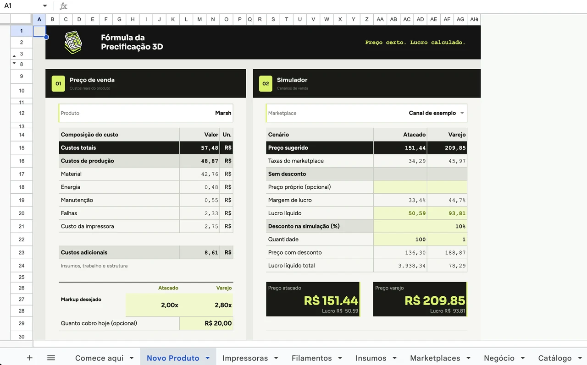Expand hidden rows arrow below row 3
Screen dimensions: 587x365
pyautogui.click(x=14, y=56)
